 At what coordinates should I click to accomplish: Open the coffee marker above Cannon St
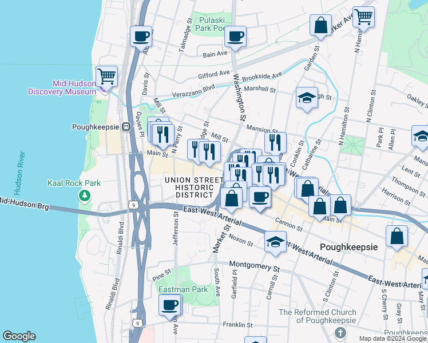pyautogui.click(x=260, y=197)
